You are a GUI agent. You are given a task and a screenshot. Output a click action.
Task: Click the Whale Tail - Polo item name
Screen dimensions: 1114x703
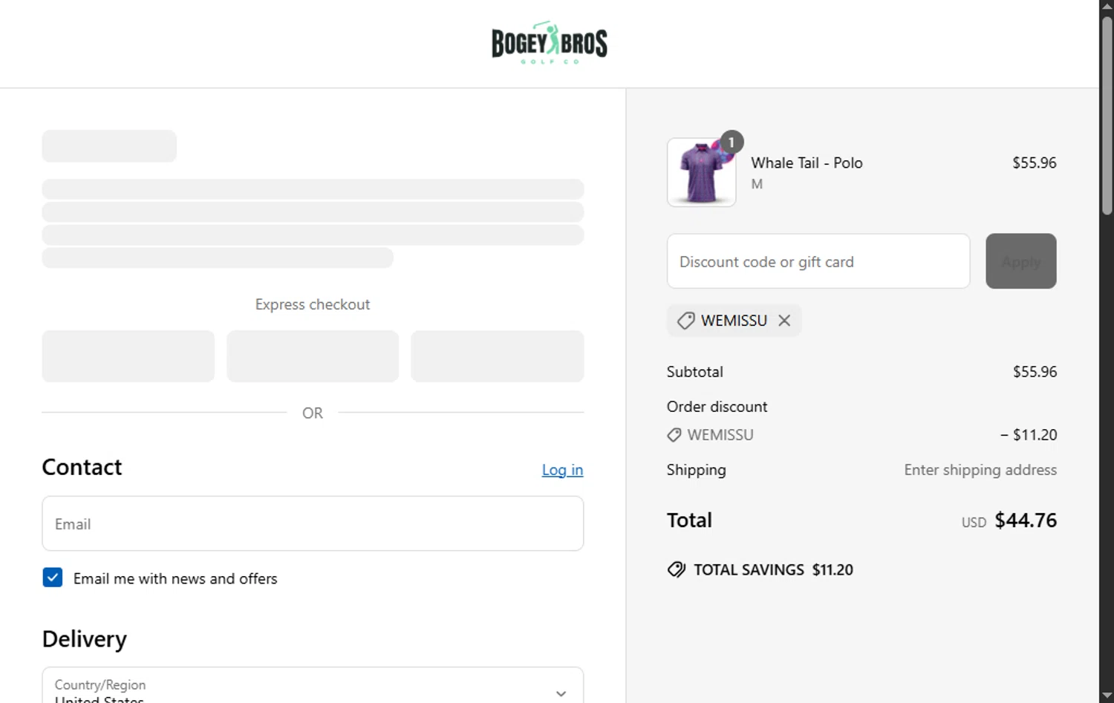(x=807, y=163)
